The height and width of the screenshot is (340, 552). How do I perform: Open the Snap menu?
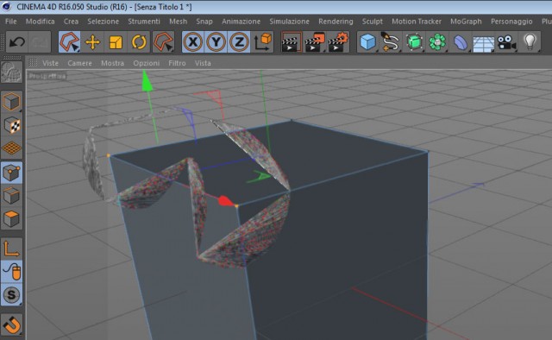(204, 22)
